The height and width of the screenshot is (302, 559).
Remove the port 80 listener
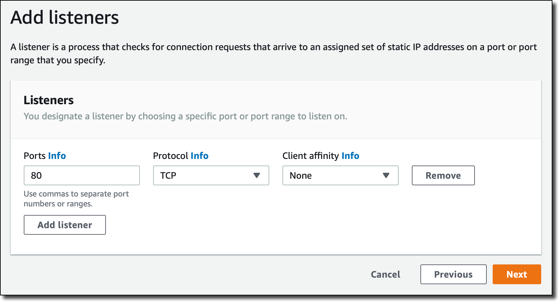(443, 175)
